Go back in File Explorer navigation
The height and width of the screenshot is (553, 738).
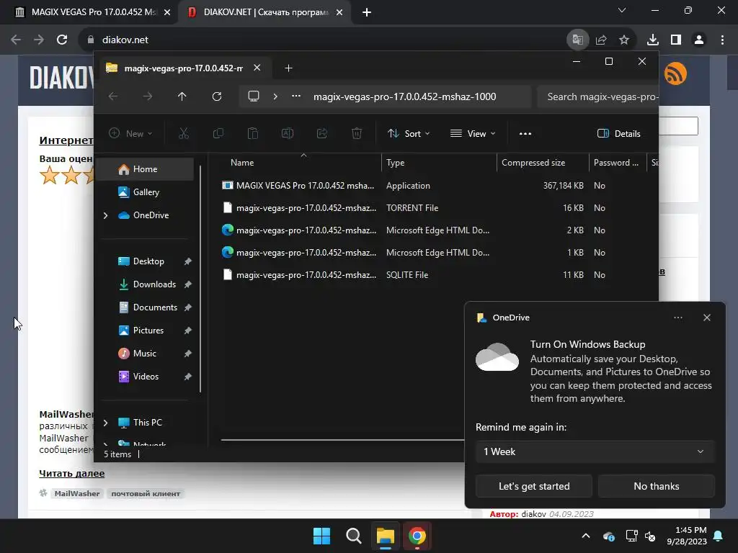click(x=113, y=96)
